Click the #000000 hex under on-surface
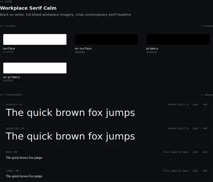Image resolution: width=213 pixels, height=182 pixels. (80, 52)
